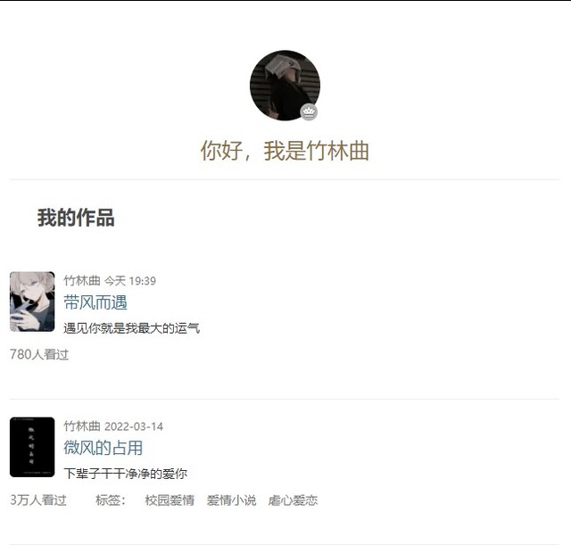Click the 780人看过 view count
The height and width of the screenshot is (545, 571).
(x=39, y=354)
